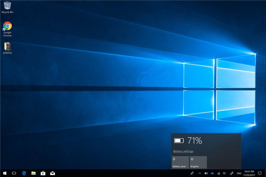Open File Explorer from the taskbar
Screen dimensions: 266x177
pyautogui.click(x=34, y=173)
